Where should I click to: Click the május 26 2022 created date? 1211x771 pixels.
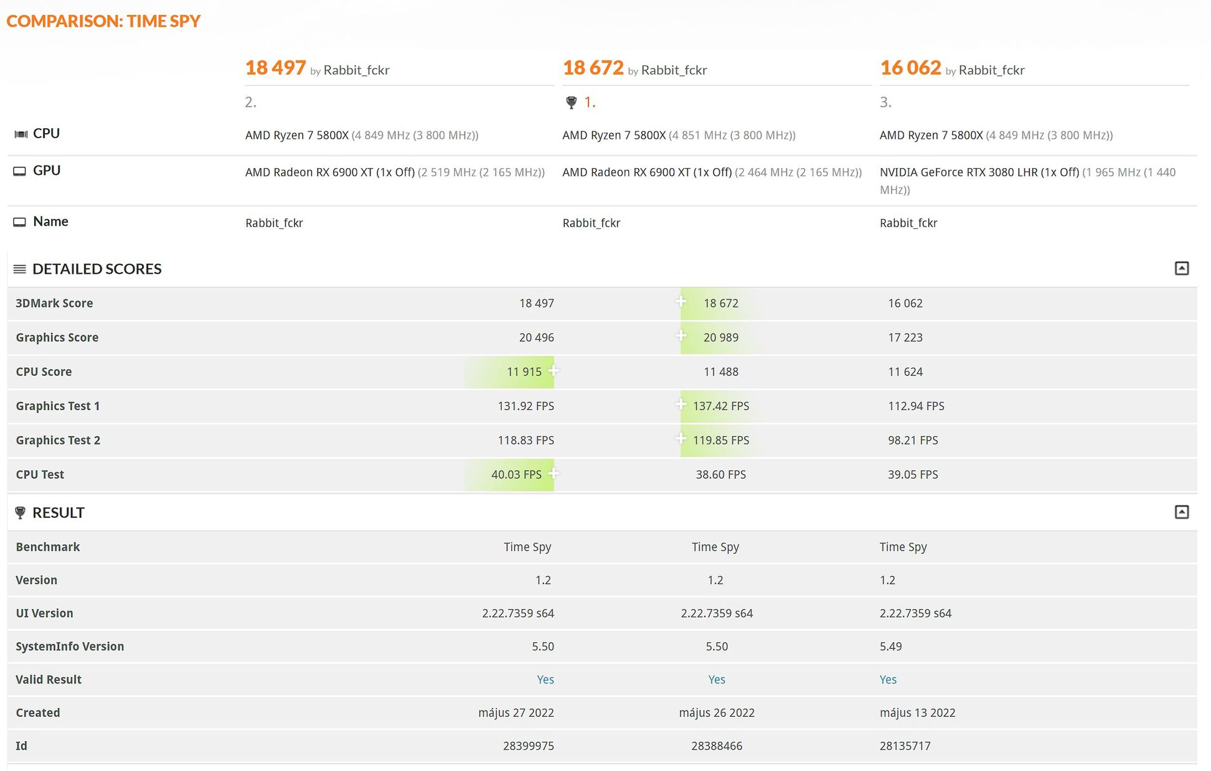pyautogui.click(x=717, y=713)
